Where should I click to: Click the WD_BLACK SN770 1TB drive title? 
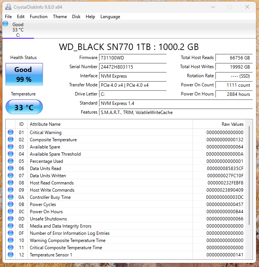coord(129,47)
